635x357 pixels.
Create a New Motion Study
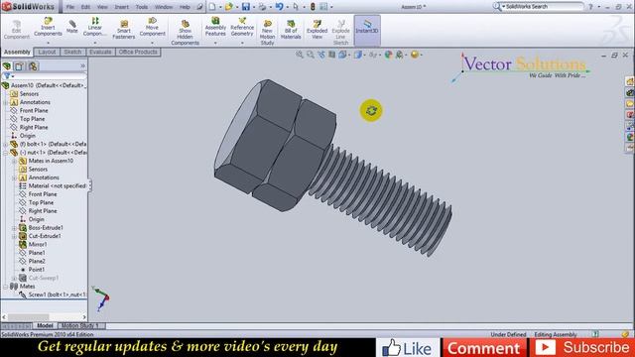point(267,33)
